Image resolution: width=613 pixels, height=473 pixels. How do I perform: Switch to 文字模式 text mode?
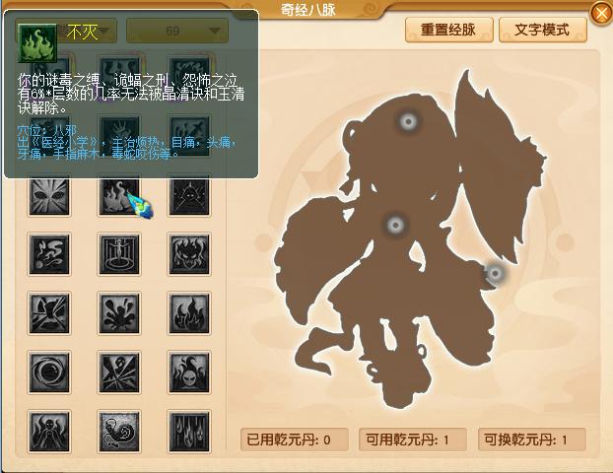543,30
